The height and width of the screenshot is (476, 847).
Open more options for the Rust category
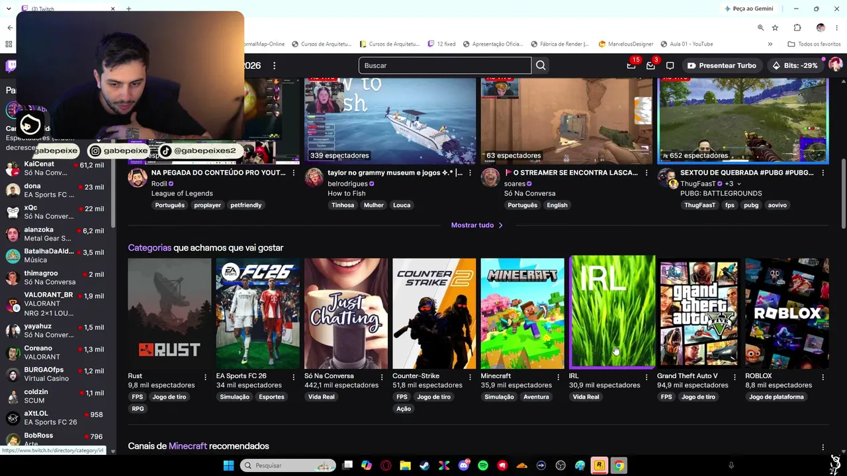(x=205, y=377)
